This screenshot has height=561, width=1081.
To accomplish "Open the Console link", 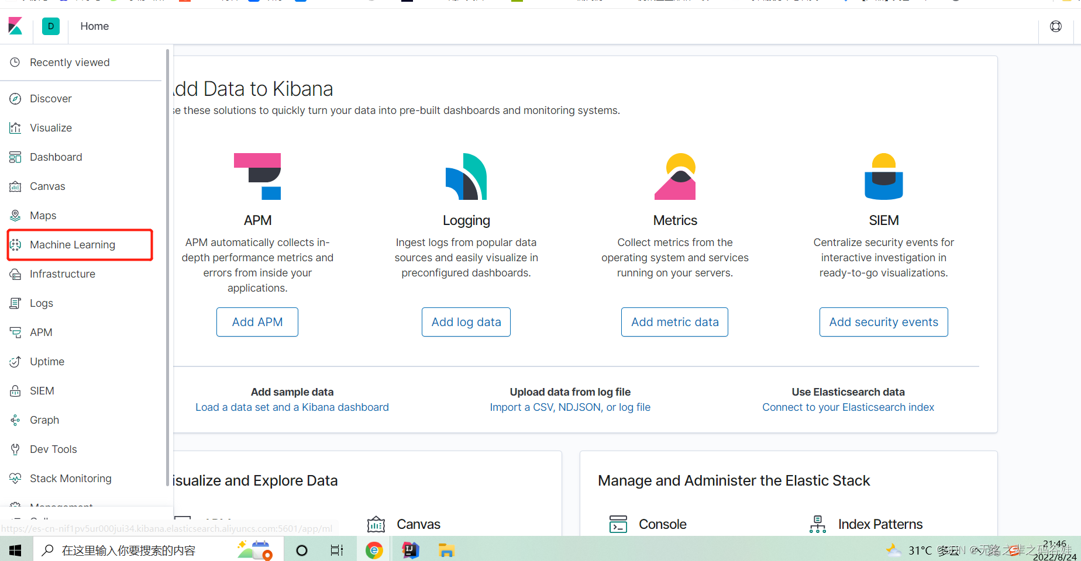I will tap(663, 524).
